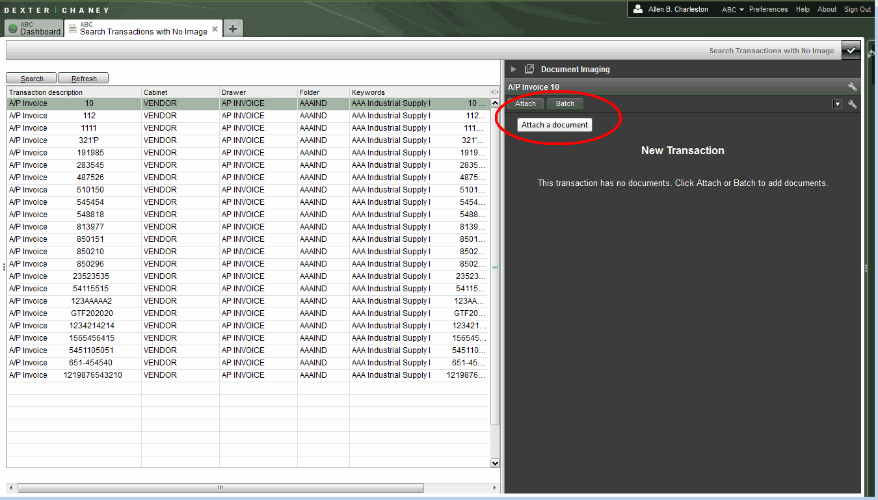Image resolution: width=878 pixels, height=500 pixels.
Task: Sort by the Cabinet column header
Action: click(x=180, y=92)
